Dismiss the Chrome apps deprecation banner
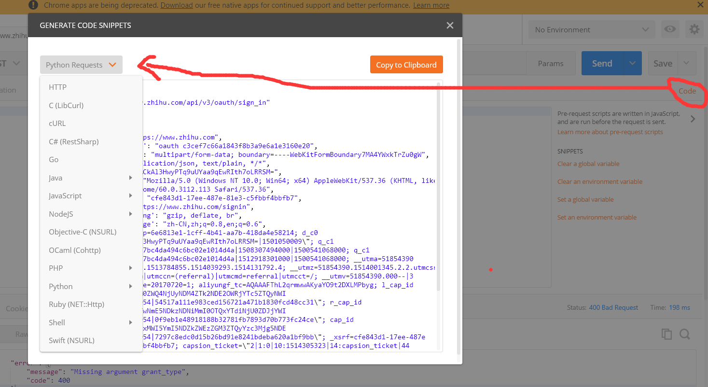This screenshot has width=708, height=387. click(x=700, y=5)
